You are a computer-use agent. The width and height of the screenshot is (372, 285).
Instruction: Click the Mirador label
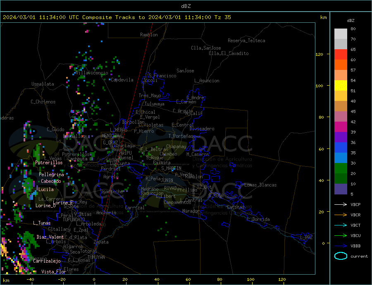(191, 211)
